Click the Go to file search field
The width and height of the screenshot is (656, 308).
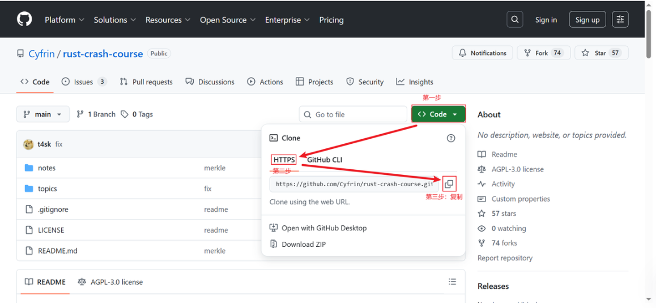353,114
